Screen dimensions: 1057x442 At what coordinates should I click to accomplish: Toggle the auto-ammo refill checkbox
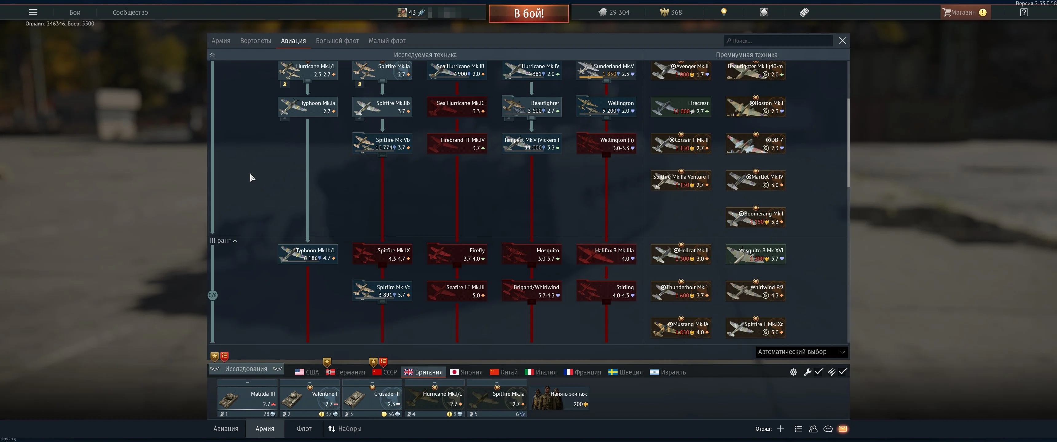[x=843, y=372]
